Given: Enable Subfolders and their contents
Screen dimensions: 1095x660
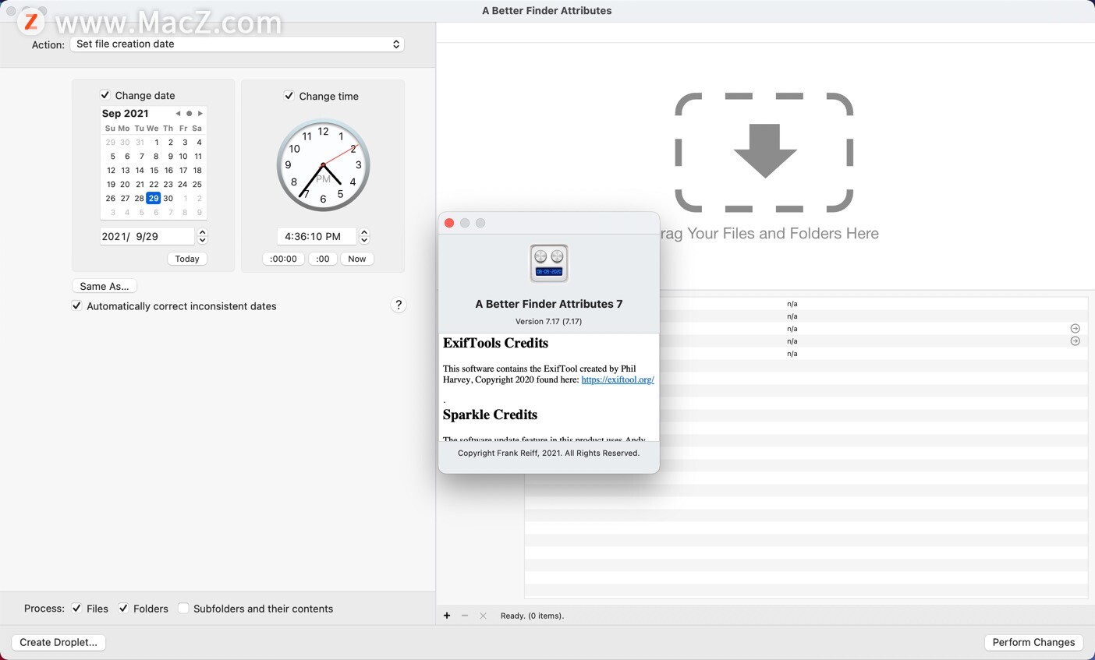Looking at the screenshot, I should (183, 609).
